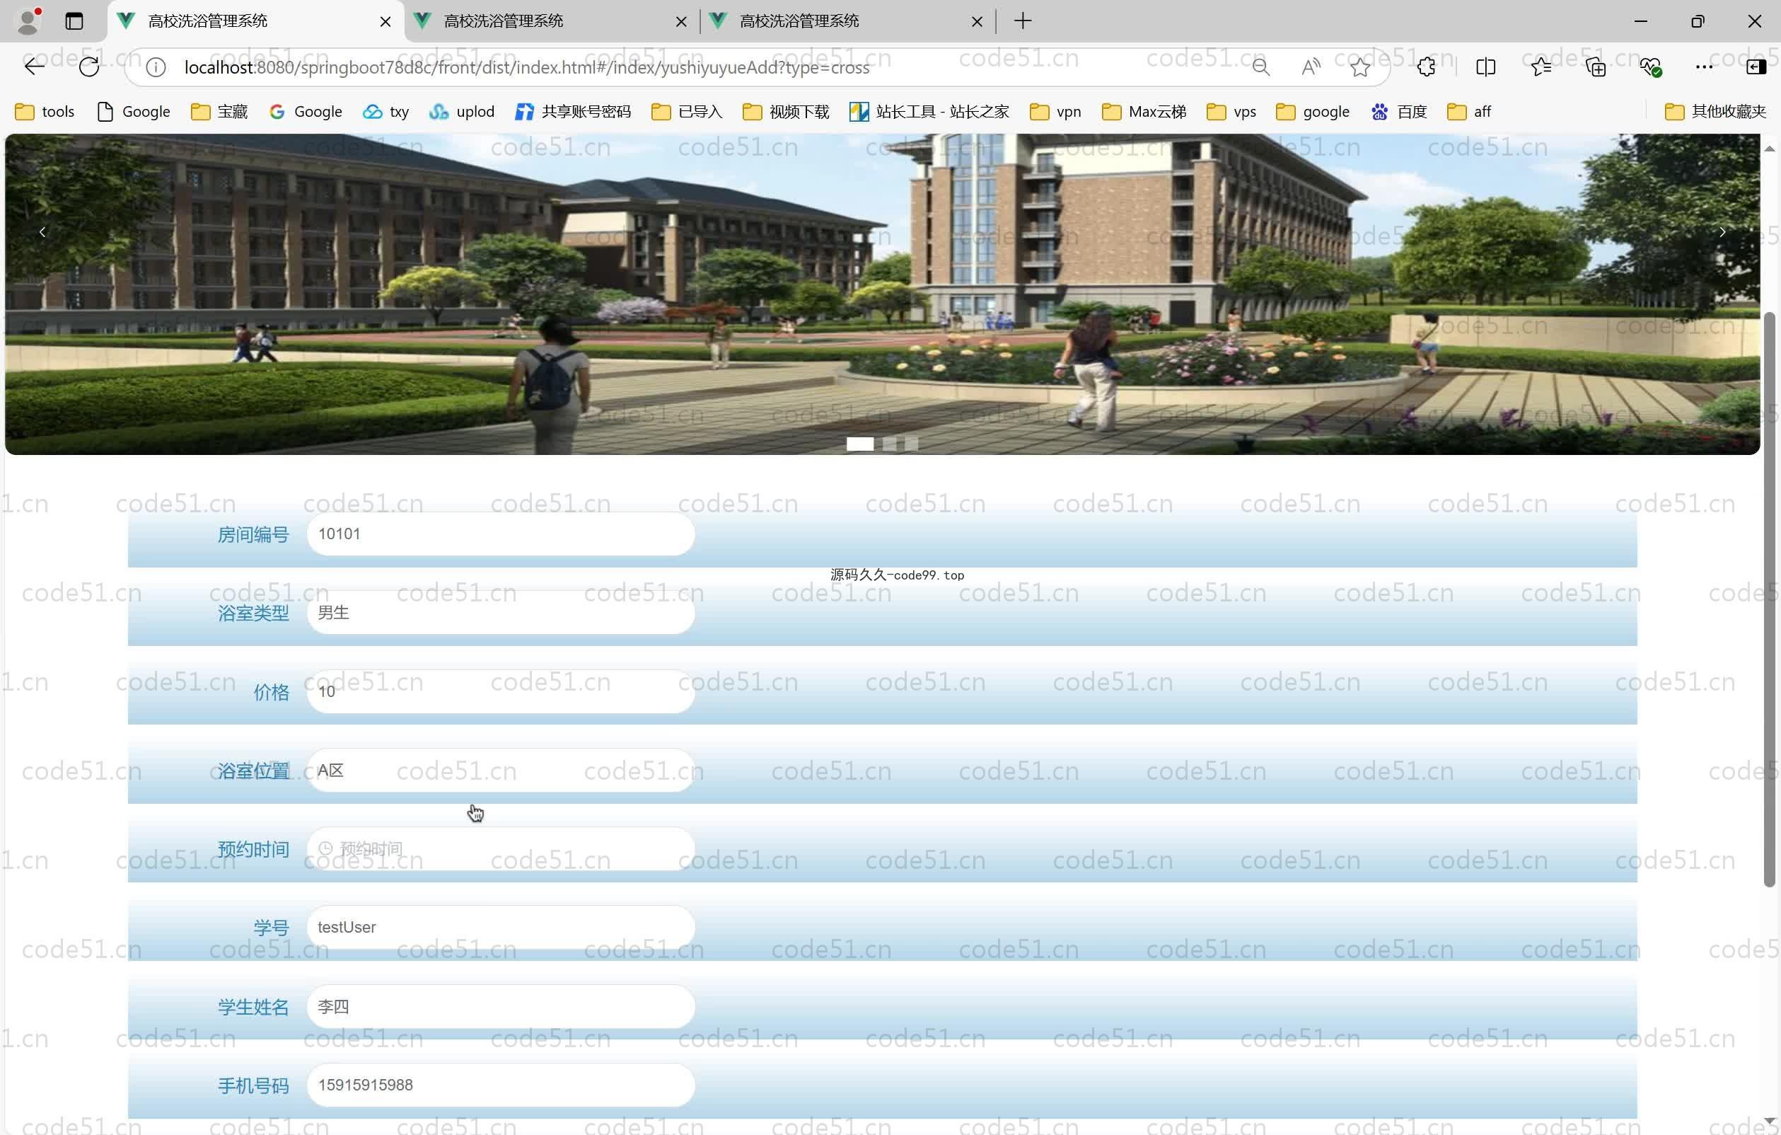Screen dimensions: 1781x1135
Task: Open the 站长工具 - 站长之家 bookmark
Action: pos(929,112)
